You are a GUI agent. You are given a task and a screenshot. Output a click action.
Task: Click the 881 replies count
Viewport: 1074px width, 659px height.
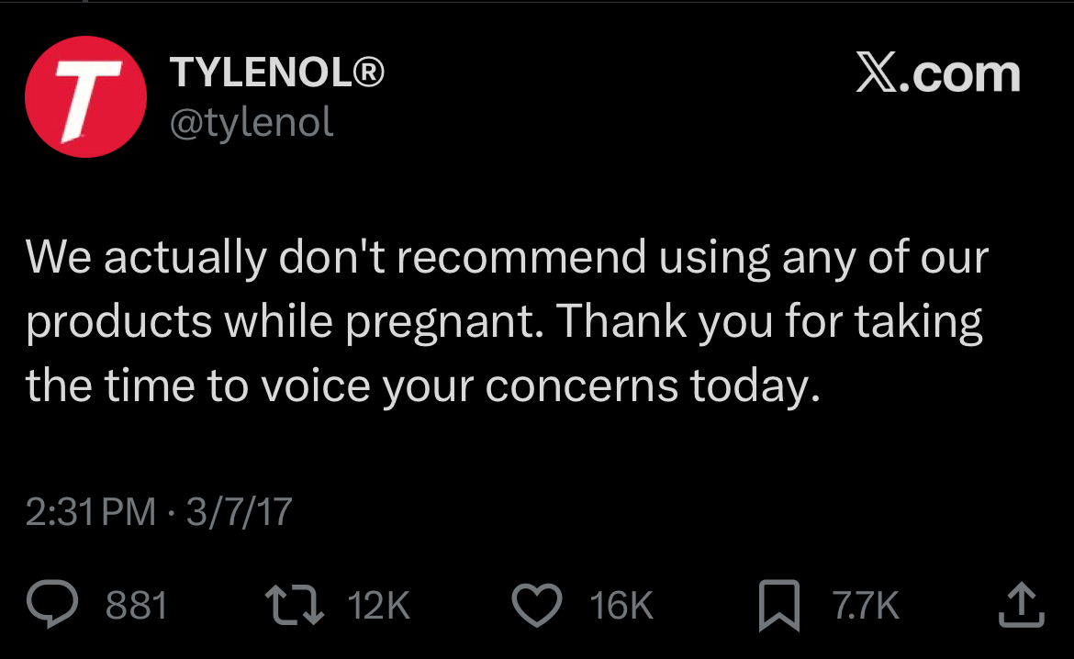(136, 606)
